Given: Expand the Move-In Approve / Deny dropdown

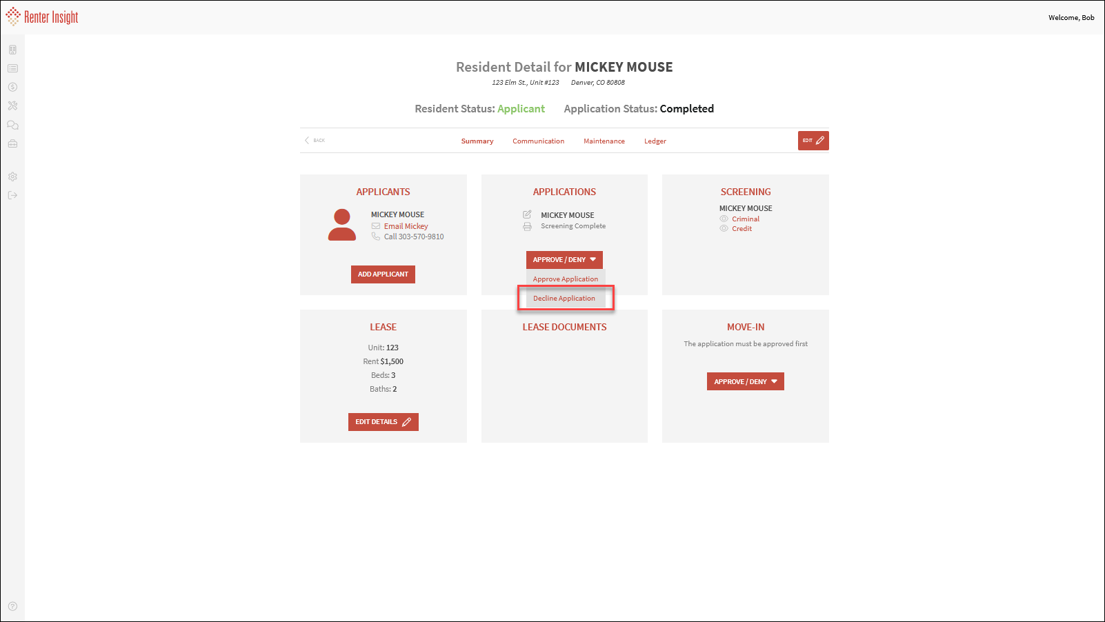Looking at the screenshot, I should pos(746,381).
